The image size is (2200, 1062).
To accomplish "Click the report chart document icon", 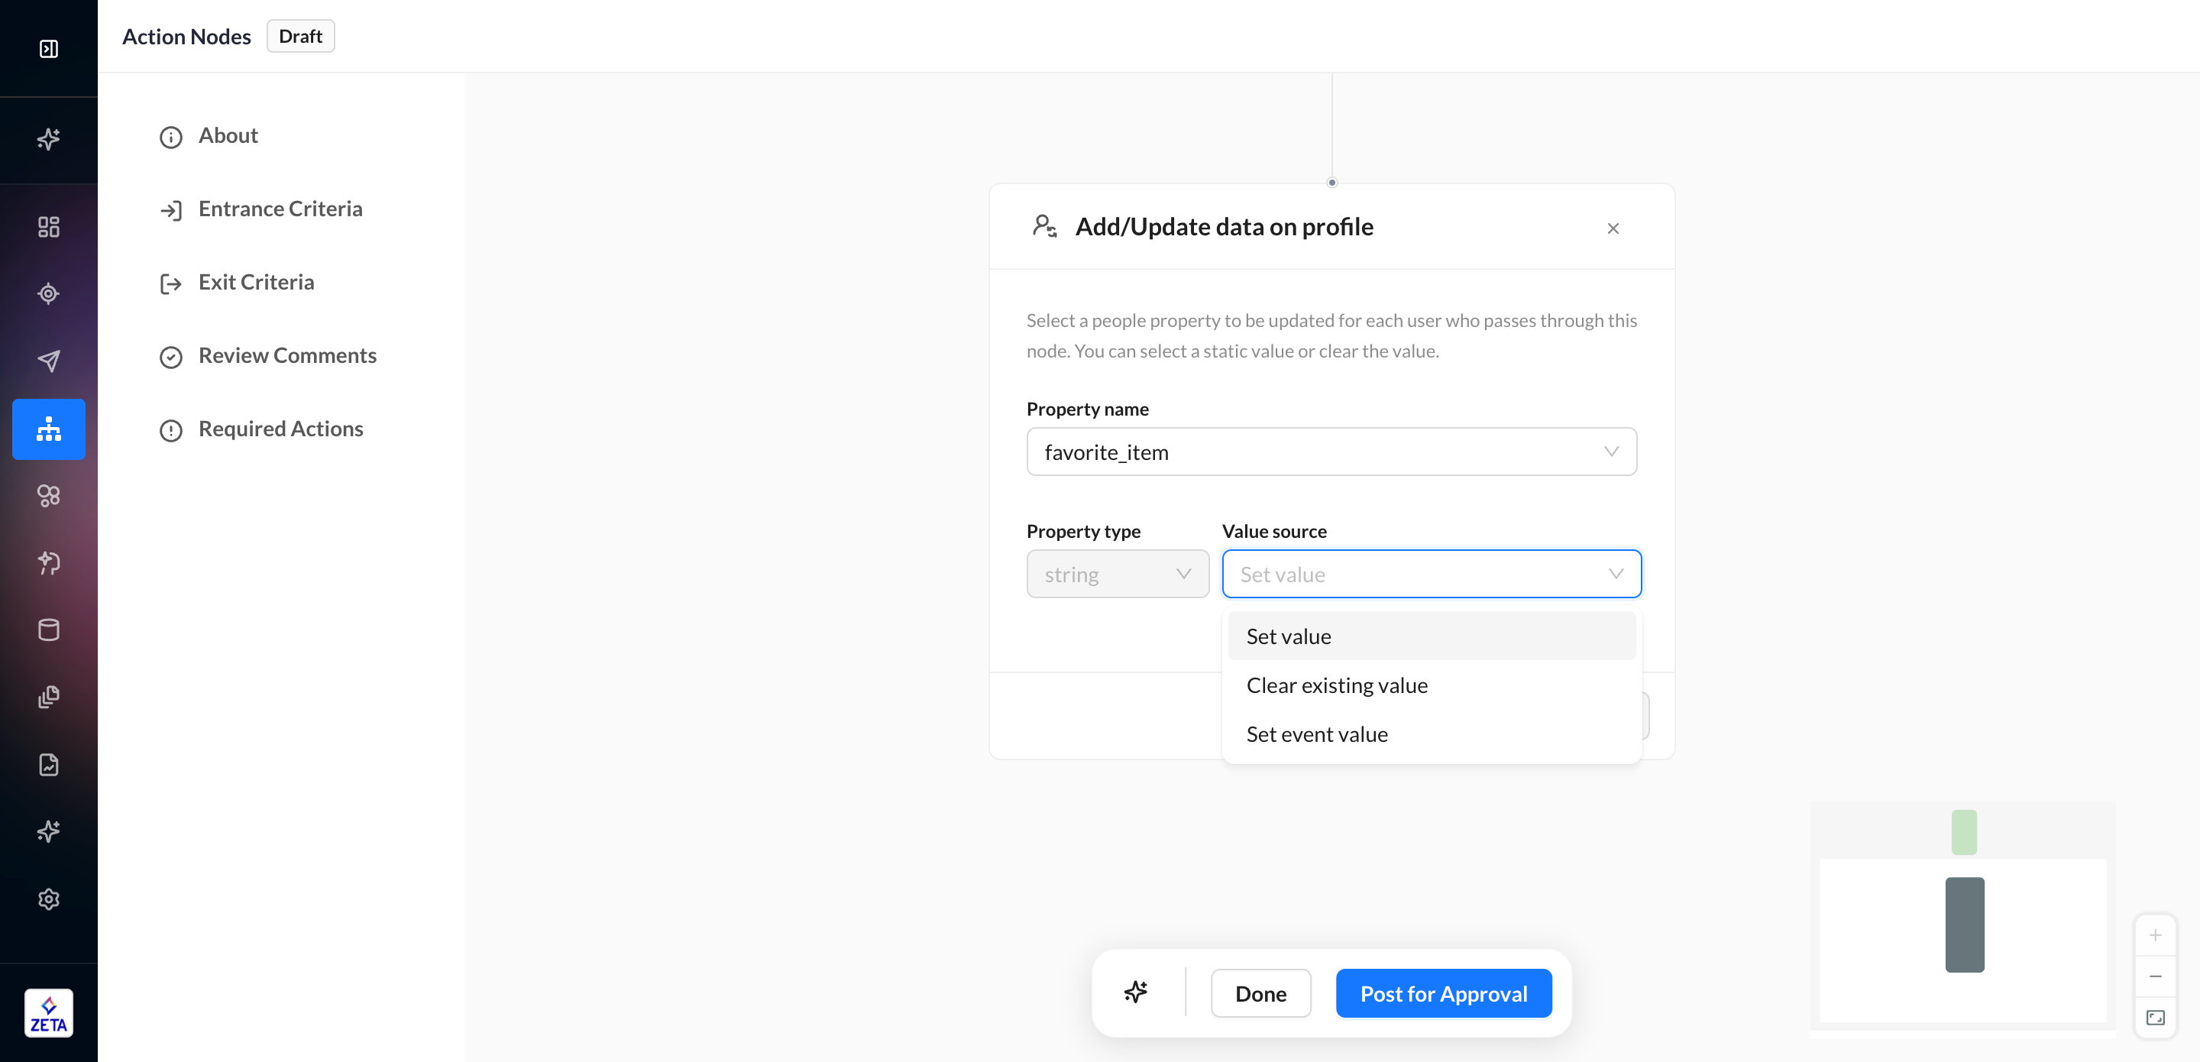I will (49, 764).
